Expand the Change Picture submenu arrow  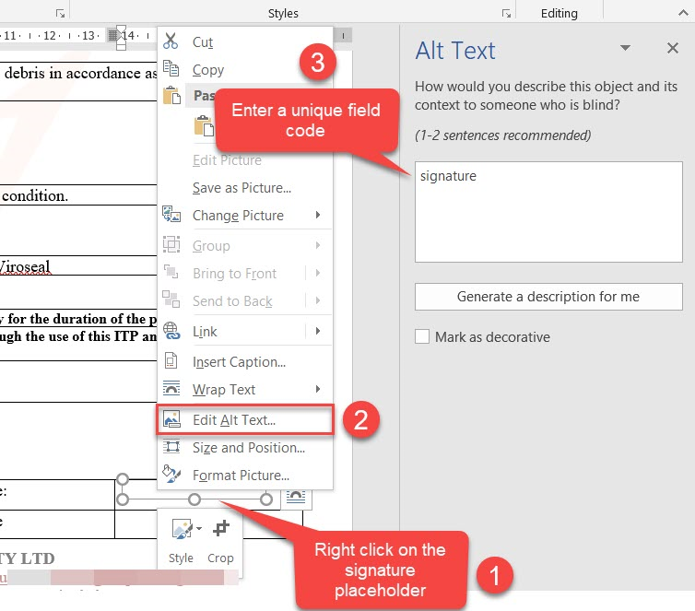coord(318,215)
